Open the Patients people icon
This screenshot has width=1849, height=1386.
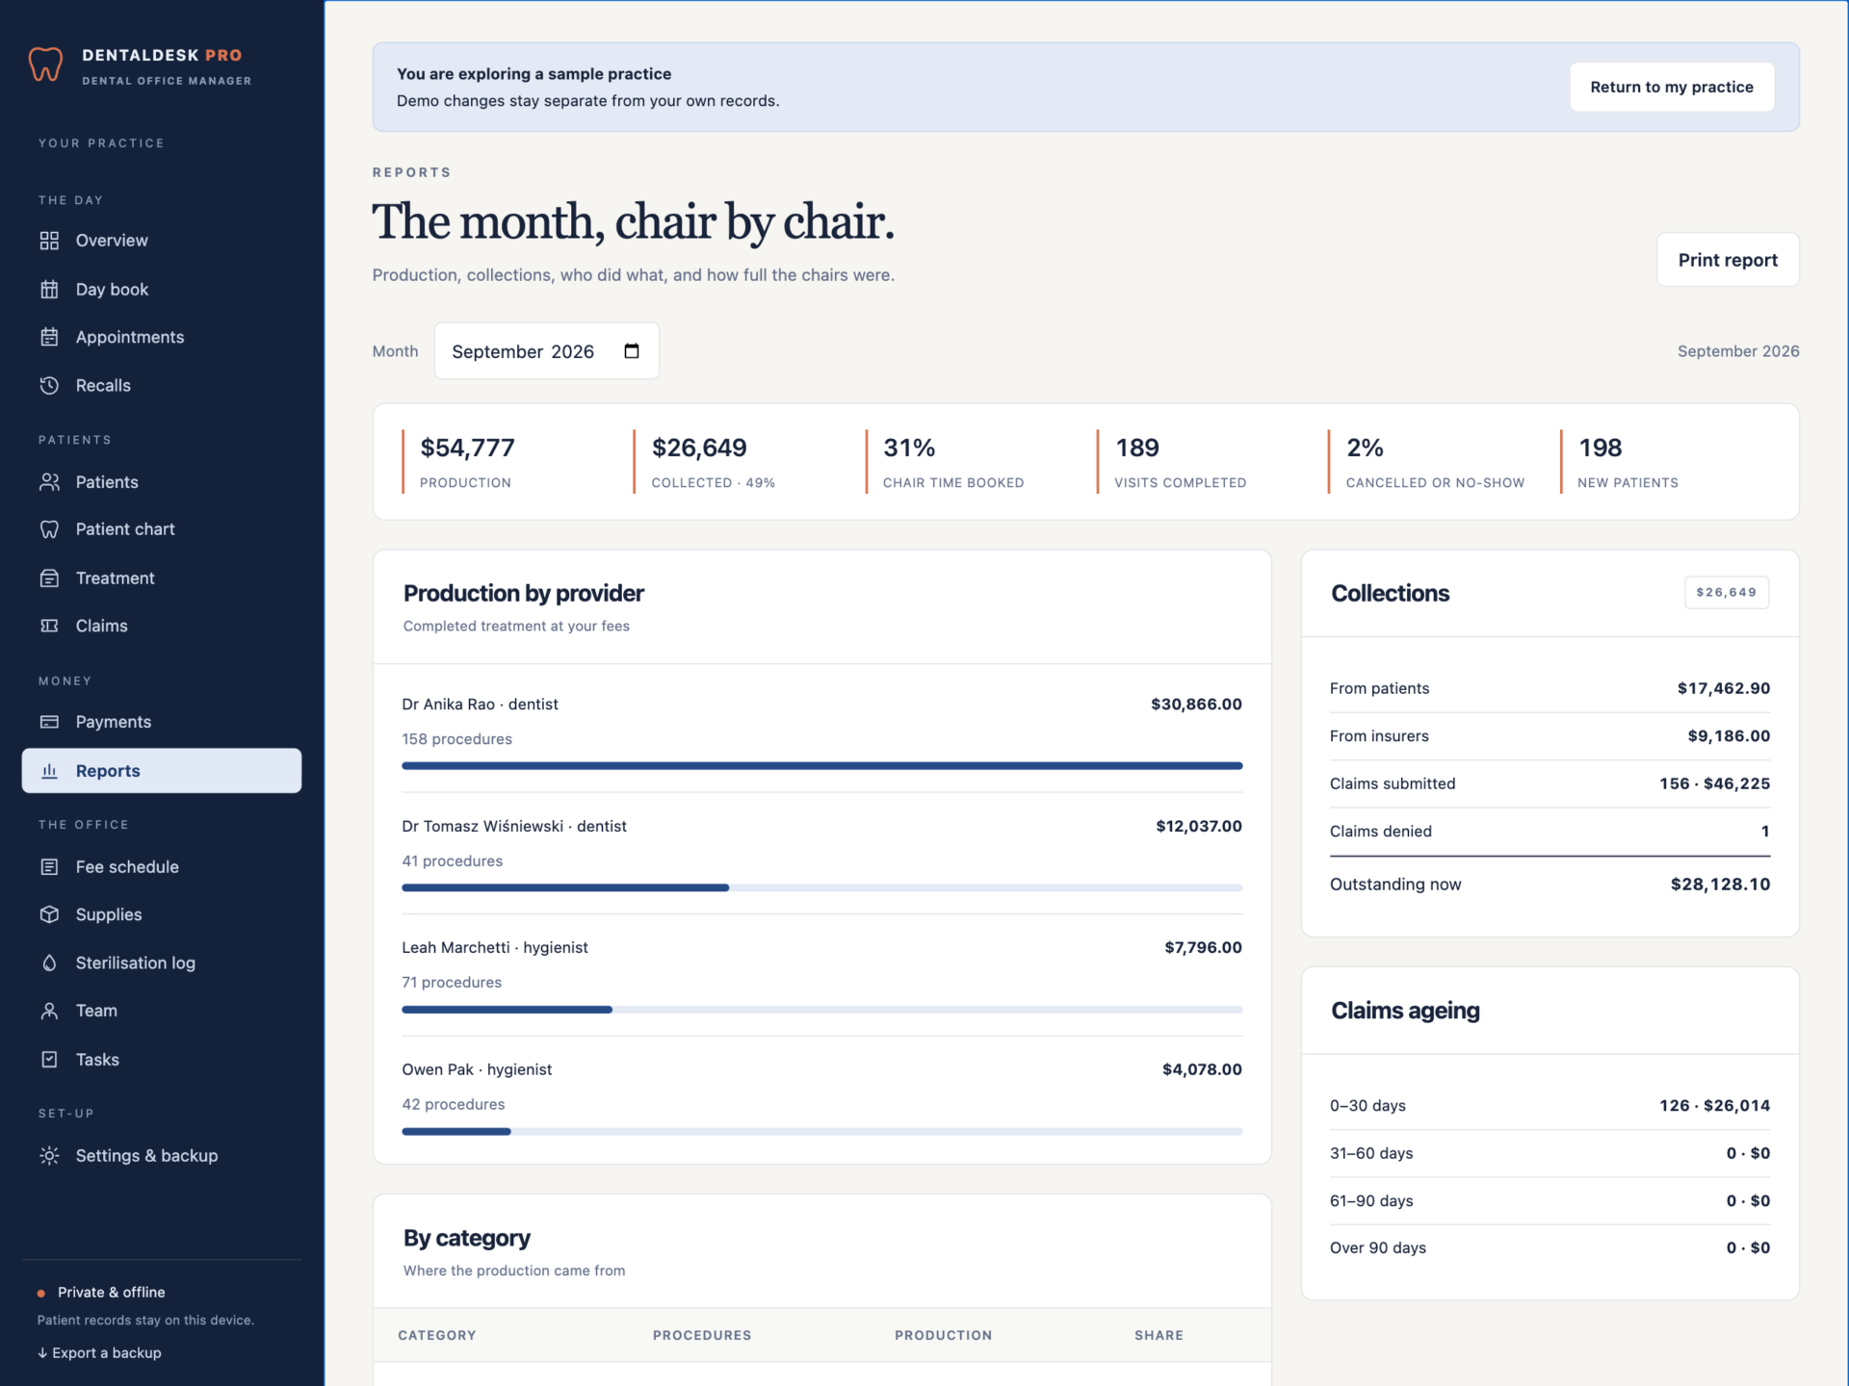(x=49, y=482)
